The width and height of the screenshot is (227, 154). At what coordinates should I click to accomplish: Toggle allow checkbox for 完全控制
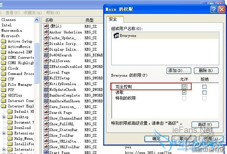coord(184,87)
